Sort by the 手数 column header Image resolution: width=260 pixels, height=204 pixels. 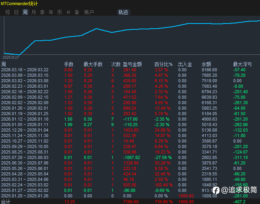[x=69, y=64]
